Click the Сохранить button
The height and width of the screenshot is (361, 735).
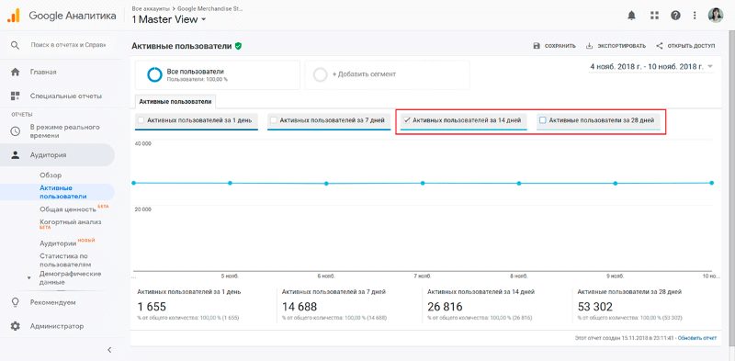click(555, 46)
